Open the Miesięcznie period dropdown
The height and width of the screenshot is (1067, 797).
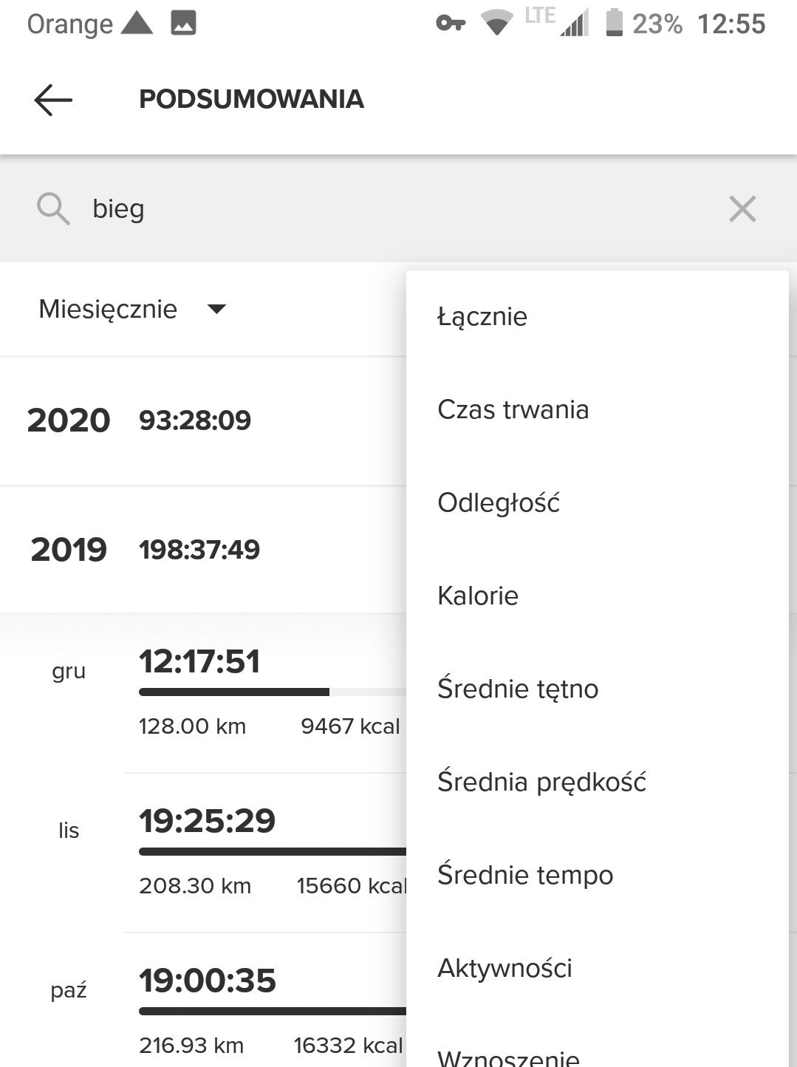(x=133, y=309)
